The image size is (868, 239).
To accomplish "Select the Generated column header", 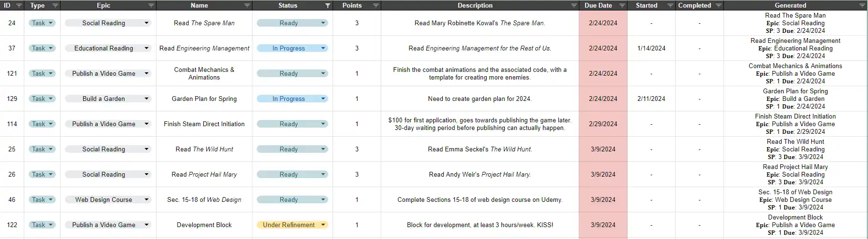I will click(x=790, y=6).
